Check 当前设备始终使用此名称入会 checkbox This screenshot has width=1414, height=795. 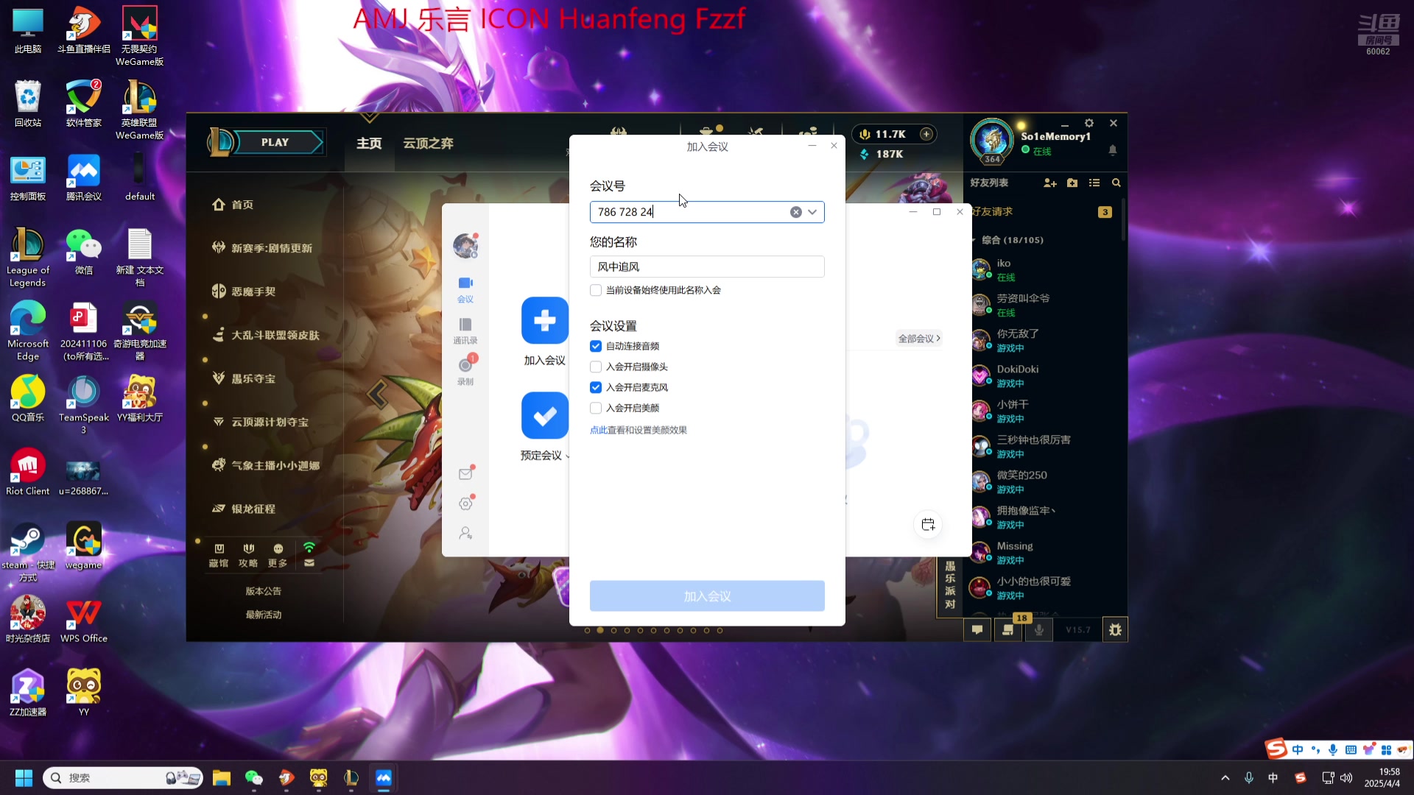[x=596, y=290]
